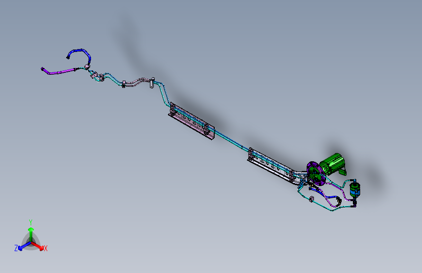Screen dimensions: 422x273
Task: Select the first long mounting bracket plate
Action: [x=191, y=120]
